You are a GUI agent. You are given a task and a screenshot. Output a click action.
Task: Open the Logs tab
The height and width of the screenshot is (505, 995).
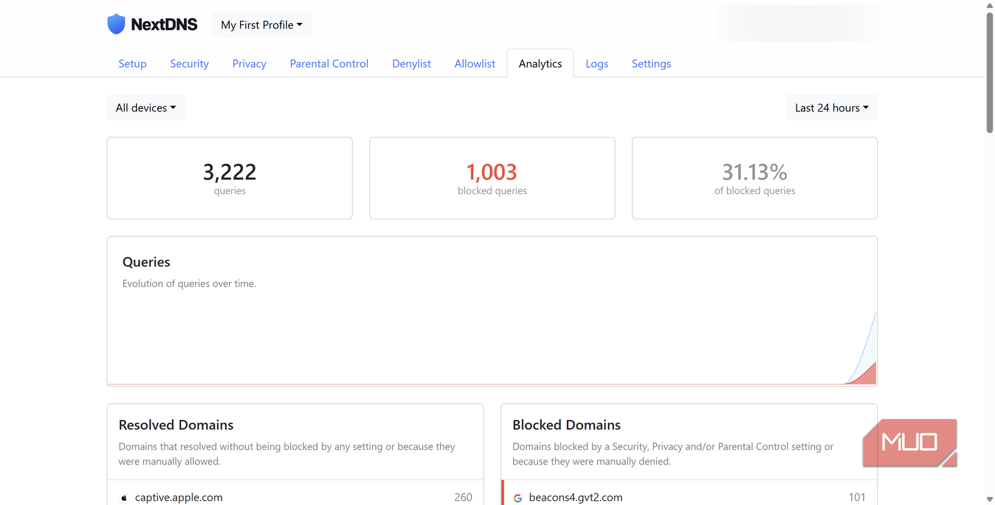pos(597,63)
